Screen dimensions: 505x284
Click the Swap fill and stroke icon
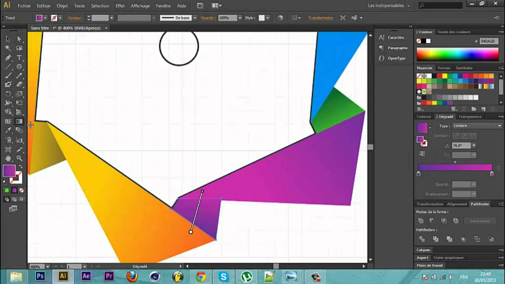point(19,166)
